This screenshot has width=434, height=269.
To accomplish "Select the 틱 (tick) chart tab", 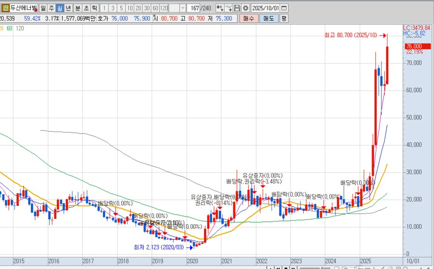I will point(94,8).
